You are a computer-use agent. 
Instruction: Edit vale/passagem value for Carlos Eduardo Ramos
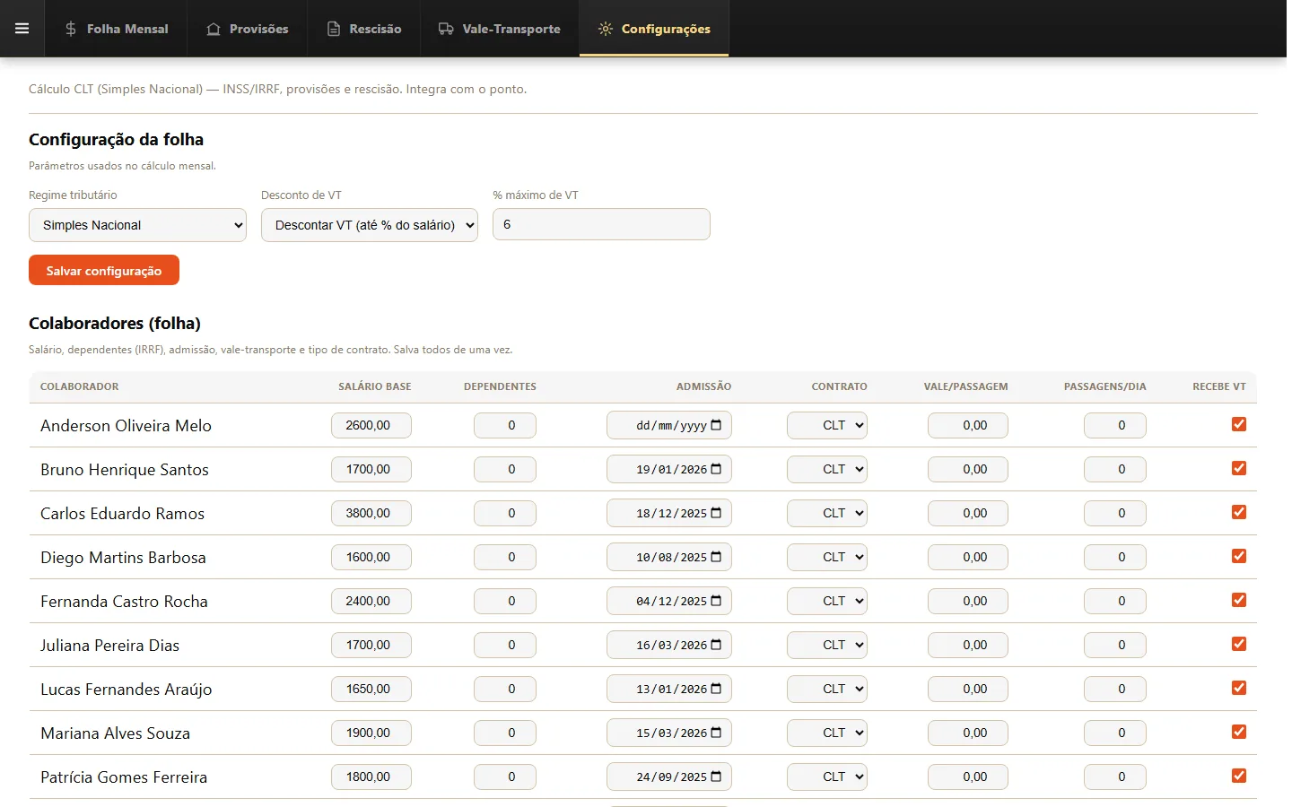pyautogui.click(x=968, y=513)
